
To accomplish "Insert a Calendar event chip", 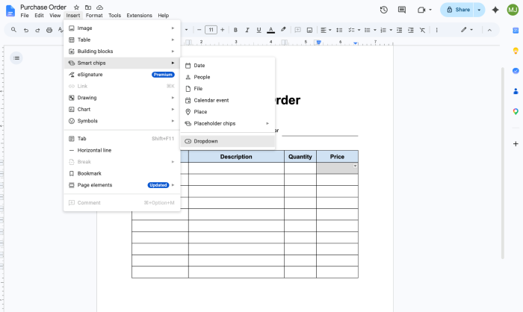I will point(228,100).
